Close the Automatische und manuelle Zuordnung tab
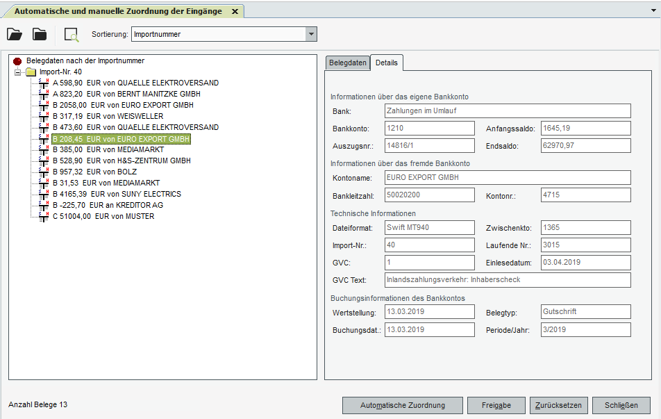Viewport: 661px width, 419px height. point(235,11)
